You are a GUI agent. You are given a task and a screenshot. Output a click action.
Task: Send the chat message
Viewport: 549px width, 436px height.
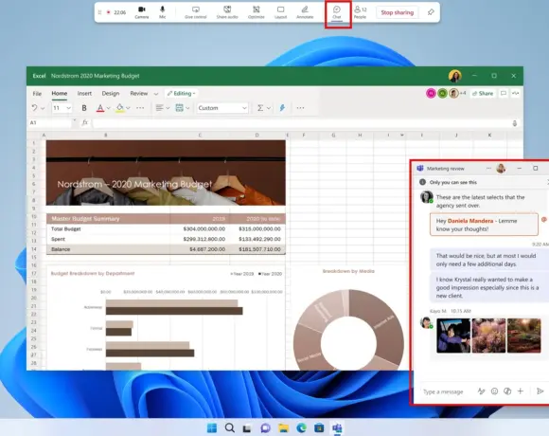click(540, 391)
